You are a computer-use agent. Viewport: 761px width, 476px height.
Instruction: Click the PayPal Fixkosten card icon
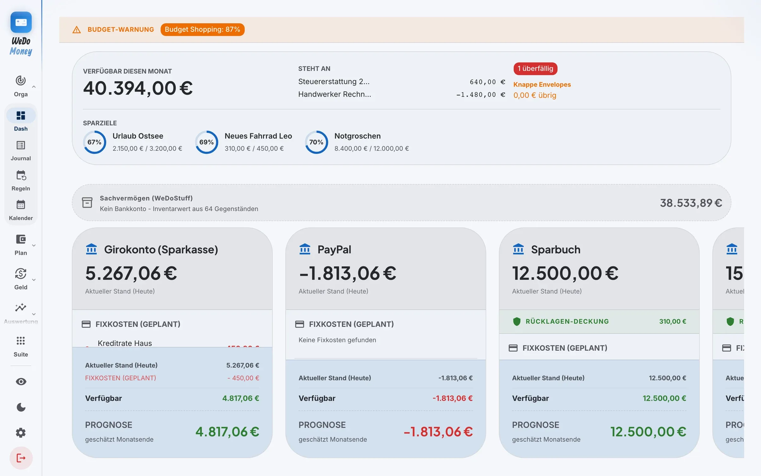(x=300, y=324)
